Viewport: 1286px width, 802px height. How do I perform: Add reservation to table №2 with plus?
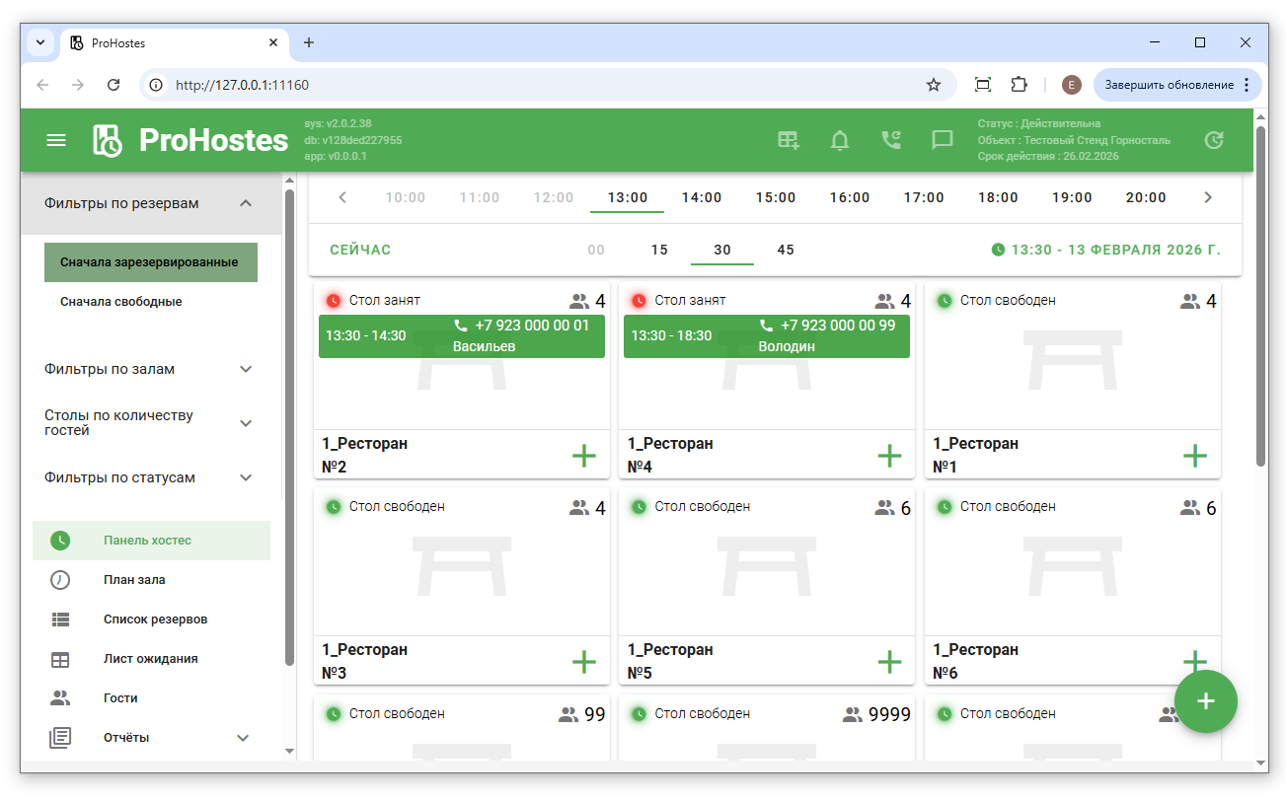[x=584, y=455]
